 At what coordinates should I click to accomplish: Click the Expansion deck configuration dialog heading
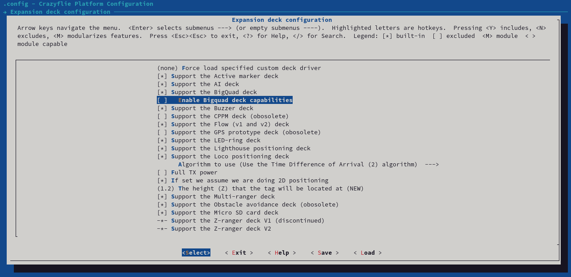point(282,20)
